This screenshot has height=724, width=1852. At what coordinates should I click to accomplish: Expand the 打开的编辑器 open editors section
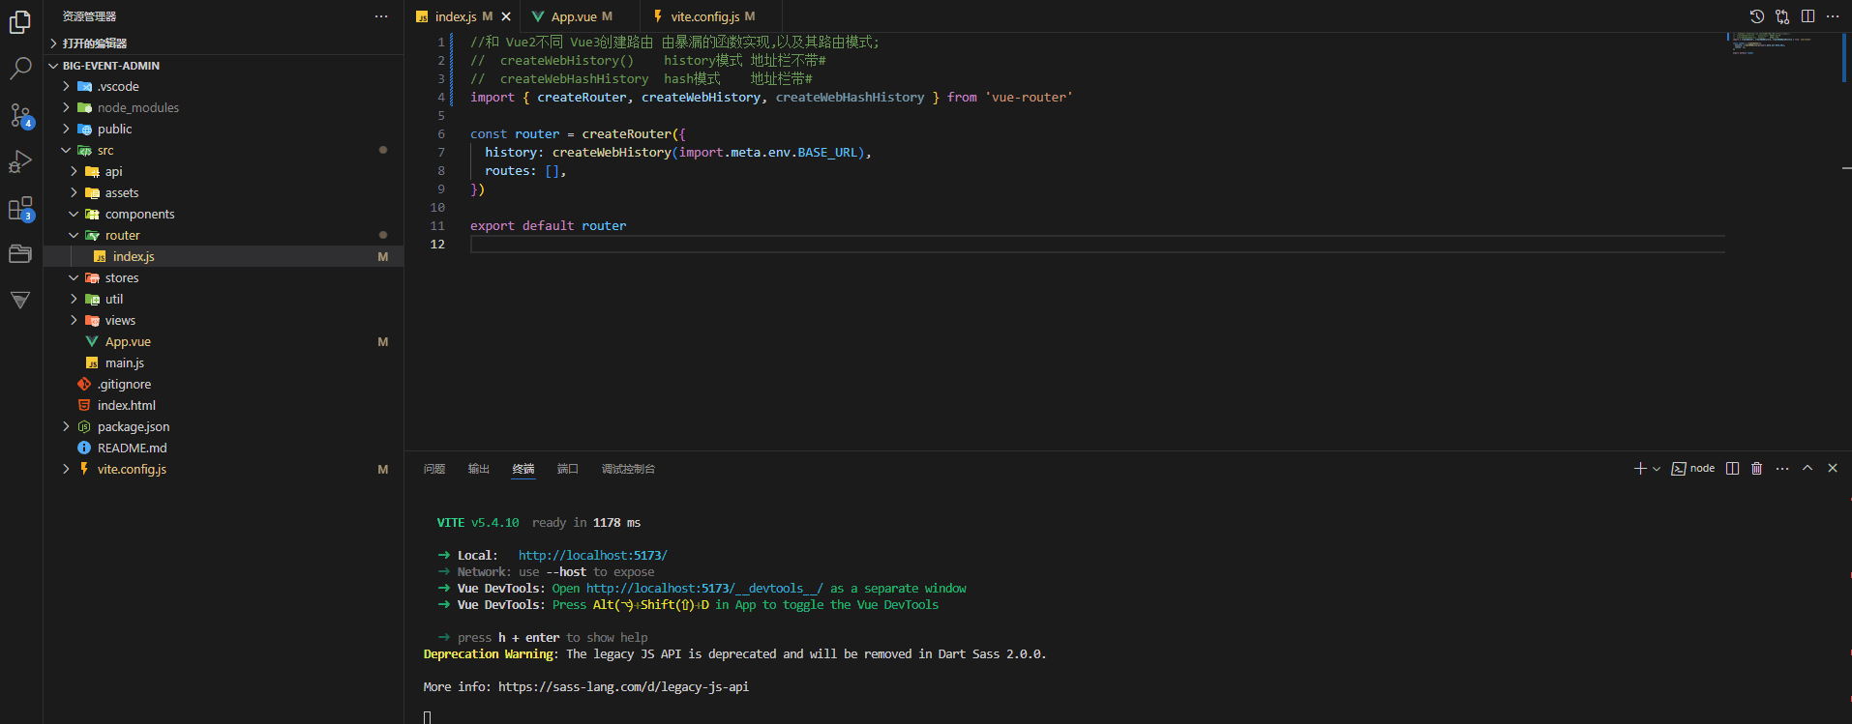pos(224,43)
